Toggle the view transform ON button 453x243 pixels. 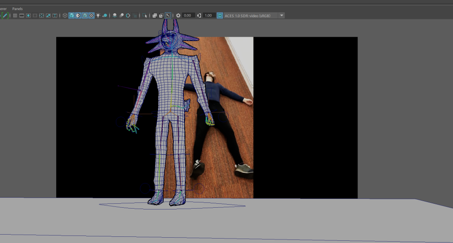(x=220, y=15)
